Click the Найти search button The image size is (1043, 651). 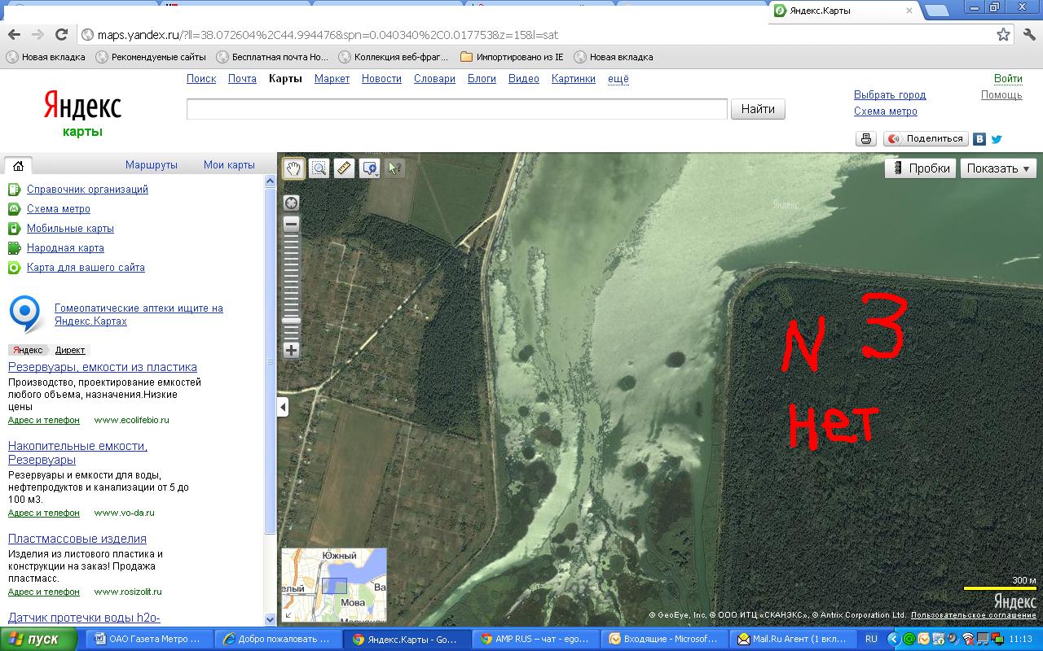point(758,109)
